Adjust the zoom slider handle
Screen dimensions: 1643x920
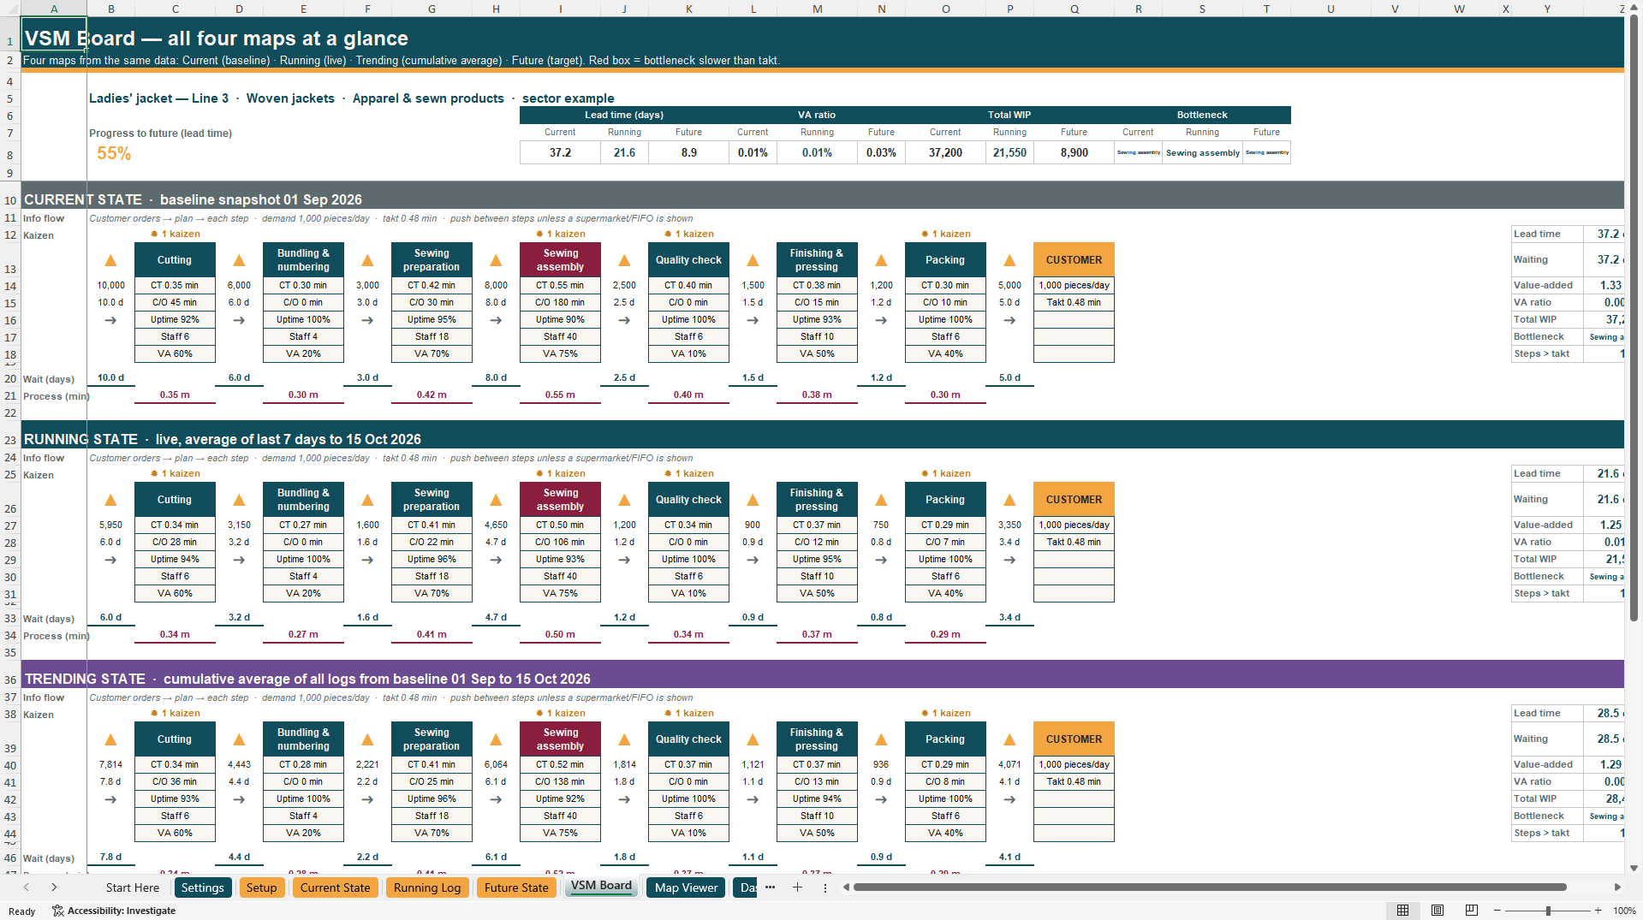(1548, 911)
